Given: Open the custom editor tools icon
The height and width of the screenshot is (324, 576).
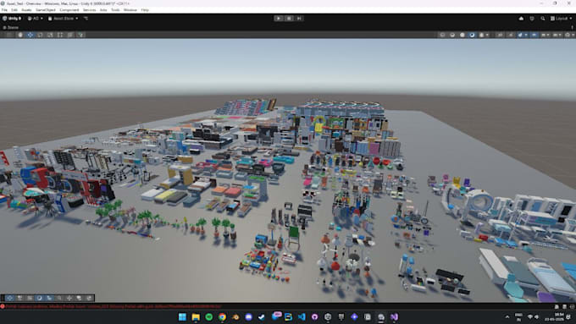Looking at the screenshot, I should tap(80, 35).
